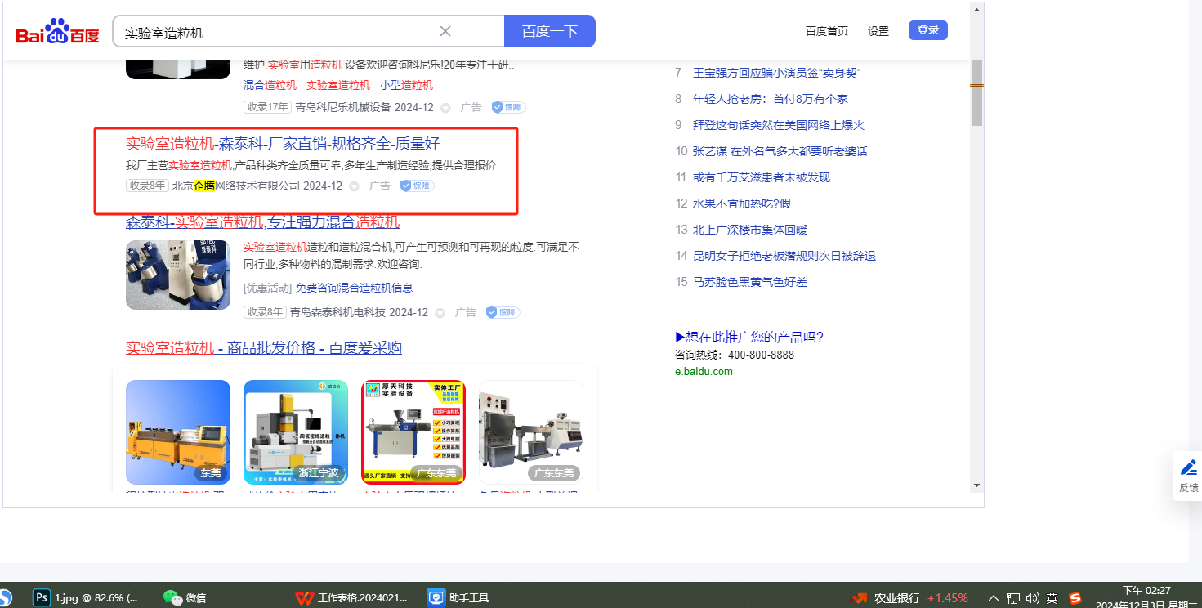Open result 实验室造粒机-森泰科-厂家直销-规格齐全-质量好
Screen dimensions: 1202x608
[283, 143]
